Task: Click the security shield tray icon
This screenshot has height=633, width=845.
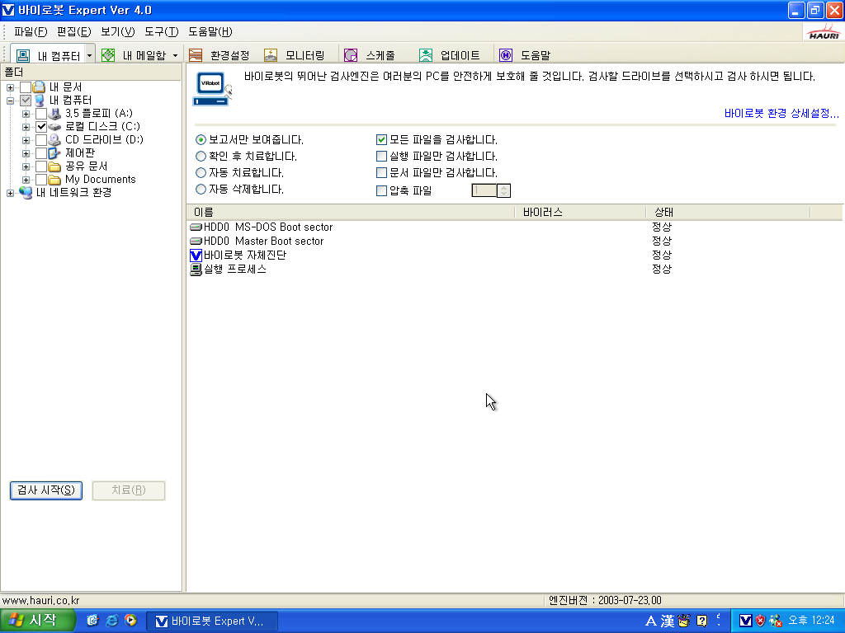Action: (760, 621)
